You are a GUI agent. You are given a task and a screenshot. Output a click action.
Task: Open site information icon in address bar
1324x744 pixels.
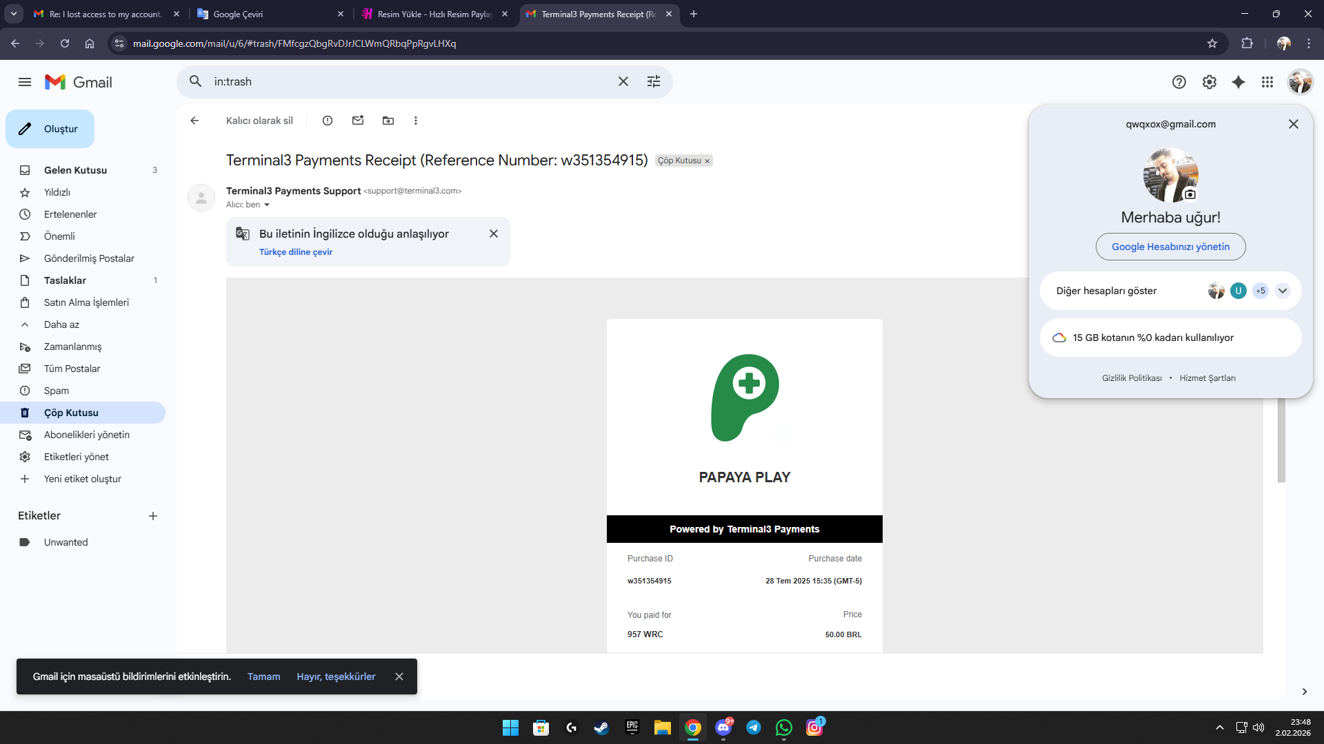[x=119, y=43]
